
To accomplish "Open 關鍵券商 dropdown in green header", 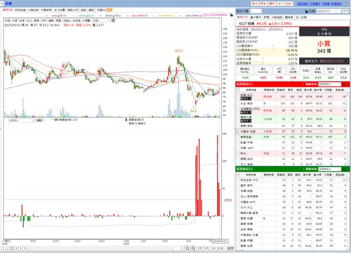I will (x=330, y=169).
